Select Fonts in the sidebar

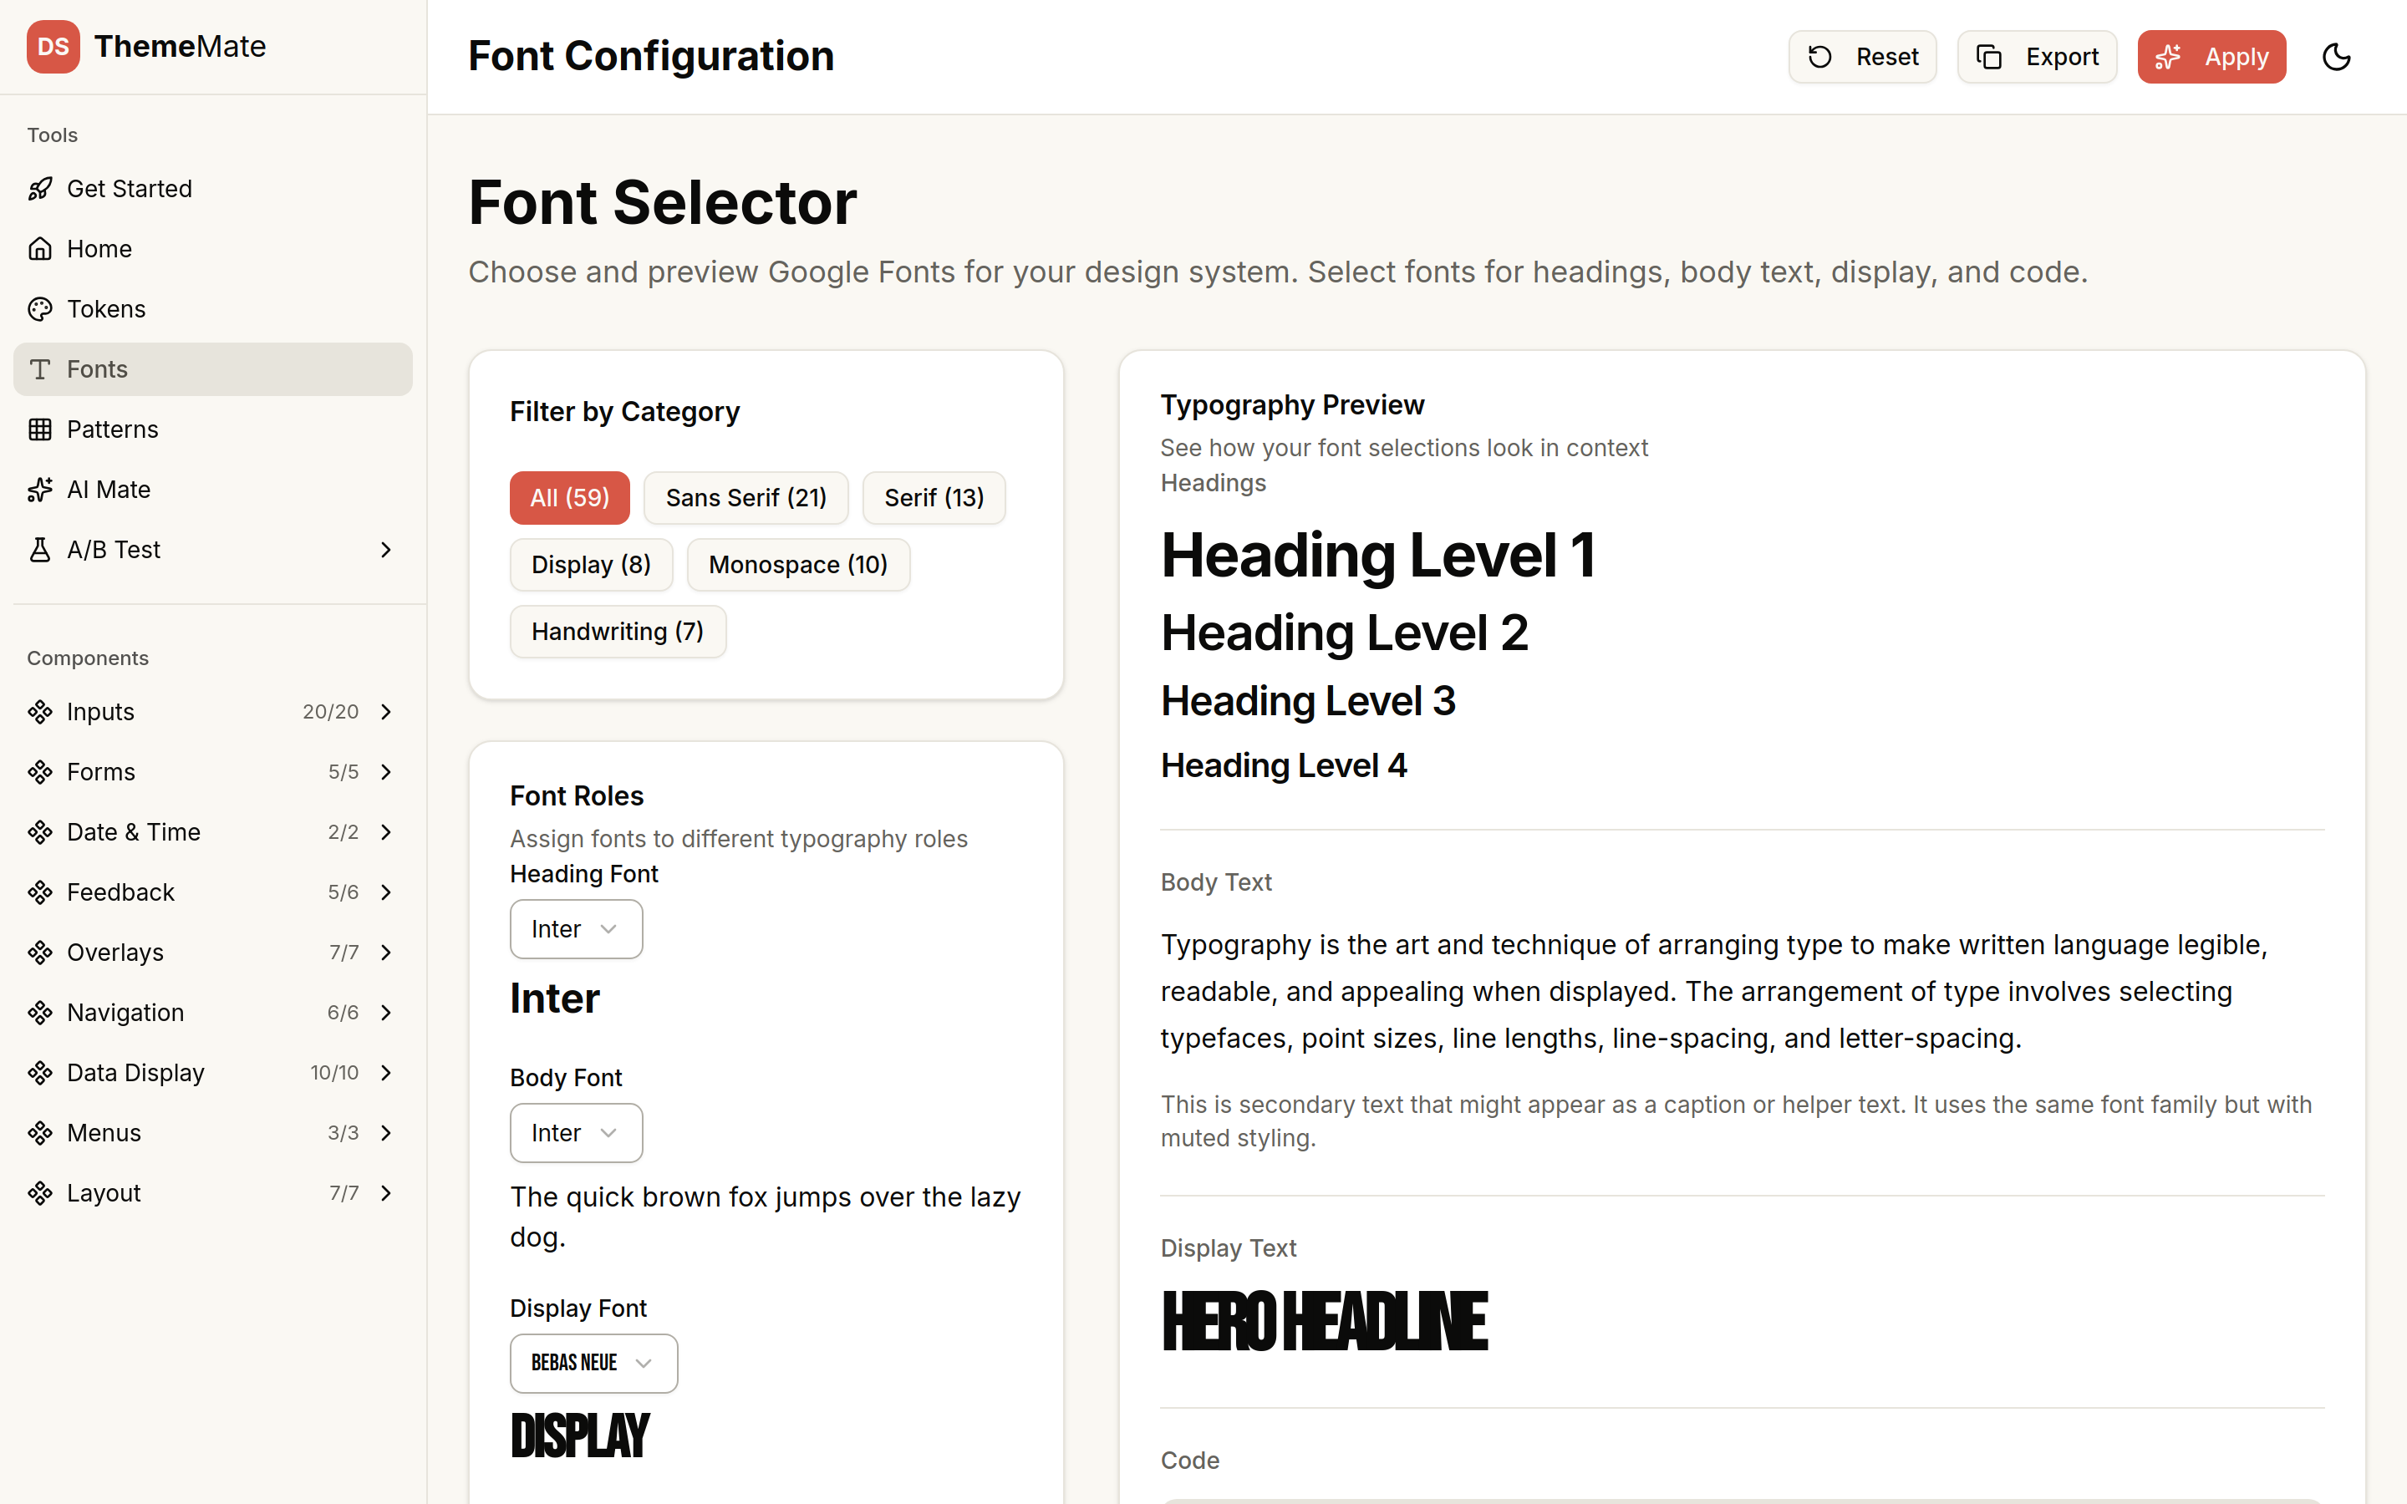213,369
